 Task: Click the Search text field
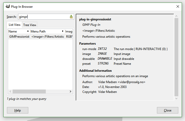(x=46, y=17)
